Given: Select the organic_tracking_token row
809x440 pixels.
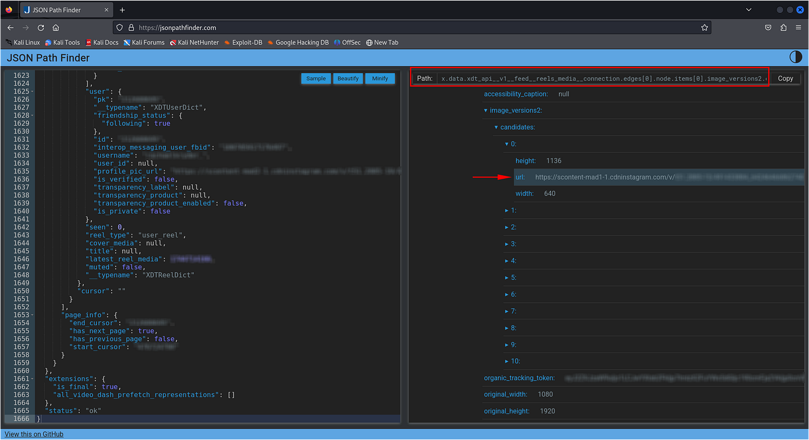Looking at the screenshot, I should [643, 378].
